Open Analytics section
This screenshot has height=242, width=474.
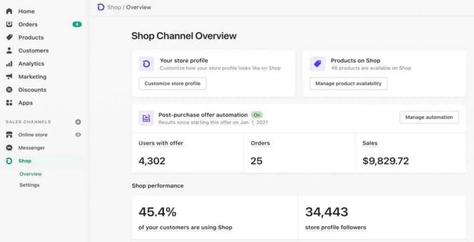[x=31, y=64]
